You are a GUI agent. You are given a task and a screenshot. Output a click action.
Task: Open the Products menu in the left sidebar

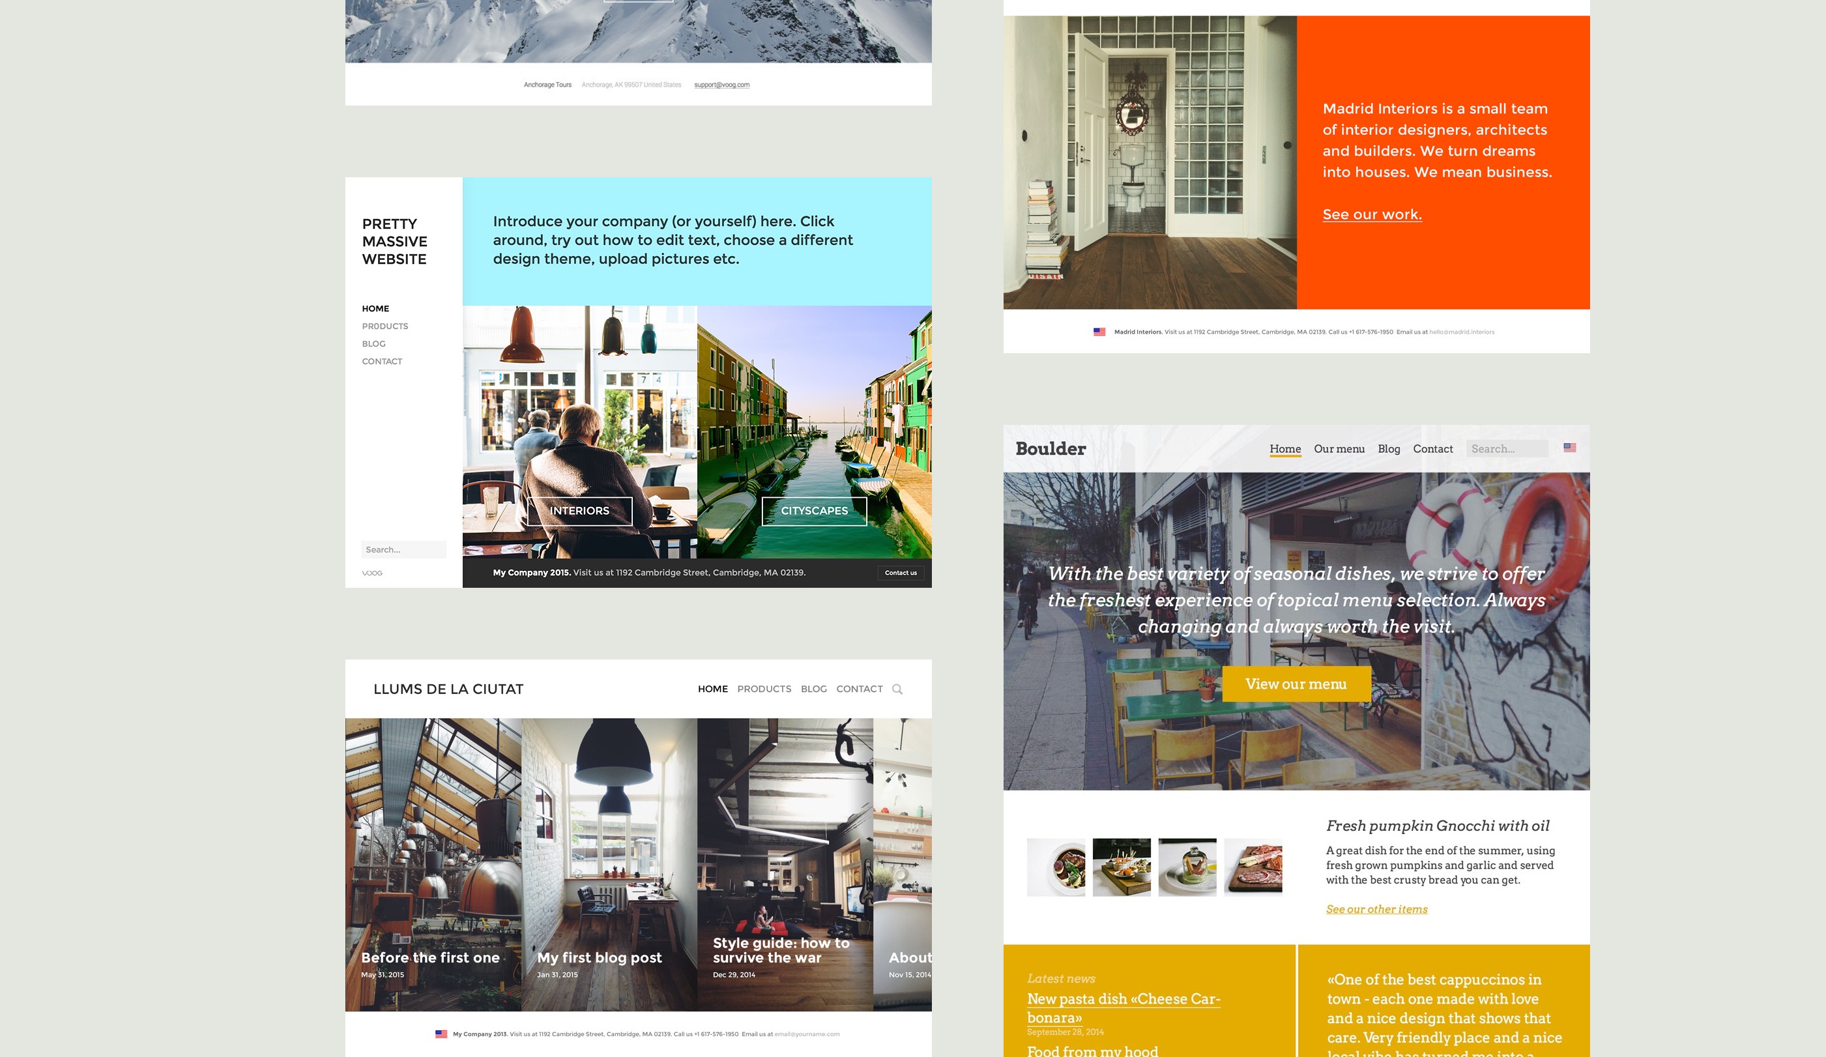384,326
